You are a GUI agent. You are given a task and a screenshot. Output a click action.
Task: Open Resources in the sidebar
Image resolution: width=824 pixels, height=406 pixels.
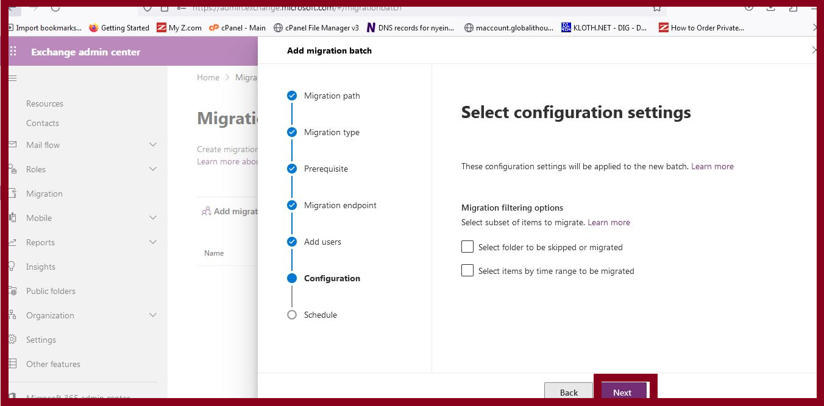pos(44,103)
